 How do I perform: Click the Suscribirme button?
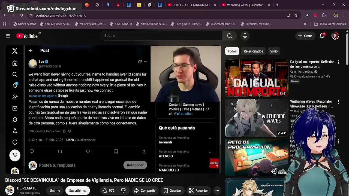pyautogui.click(x=78, y=191)
